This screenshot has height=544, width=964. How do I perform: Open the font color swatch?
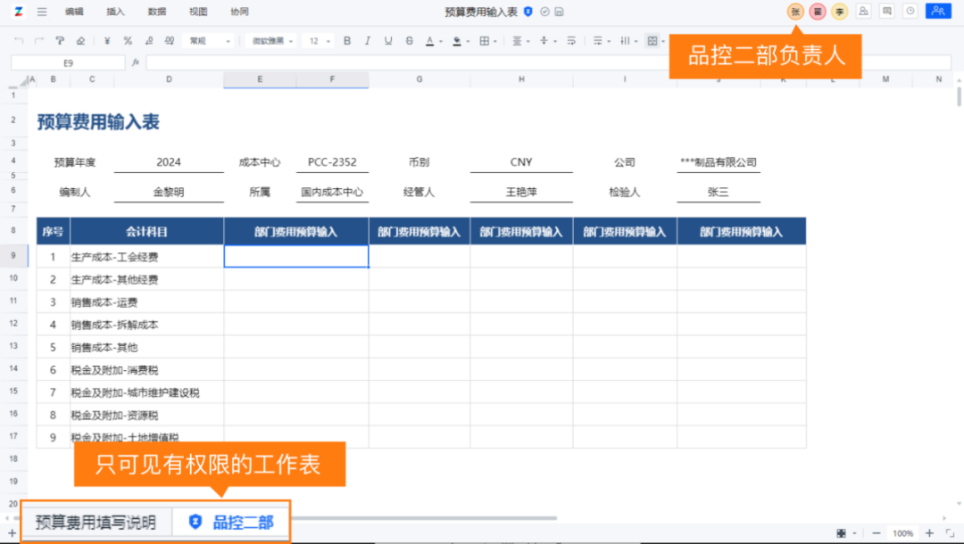point(431,41)
